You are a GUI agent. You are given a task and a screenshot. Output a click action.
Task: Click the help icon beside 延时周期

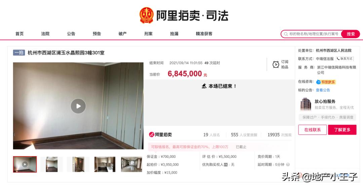[x=288, y=165]
